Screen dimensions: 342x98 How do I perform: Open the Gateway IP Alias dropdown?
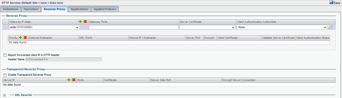[77, 27]
